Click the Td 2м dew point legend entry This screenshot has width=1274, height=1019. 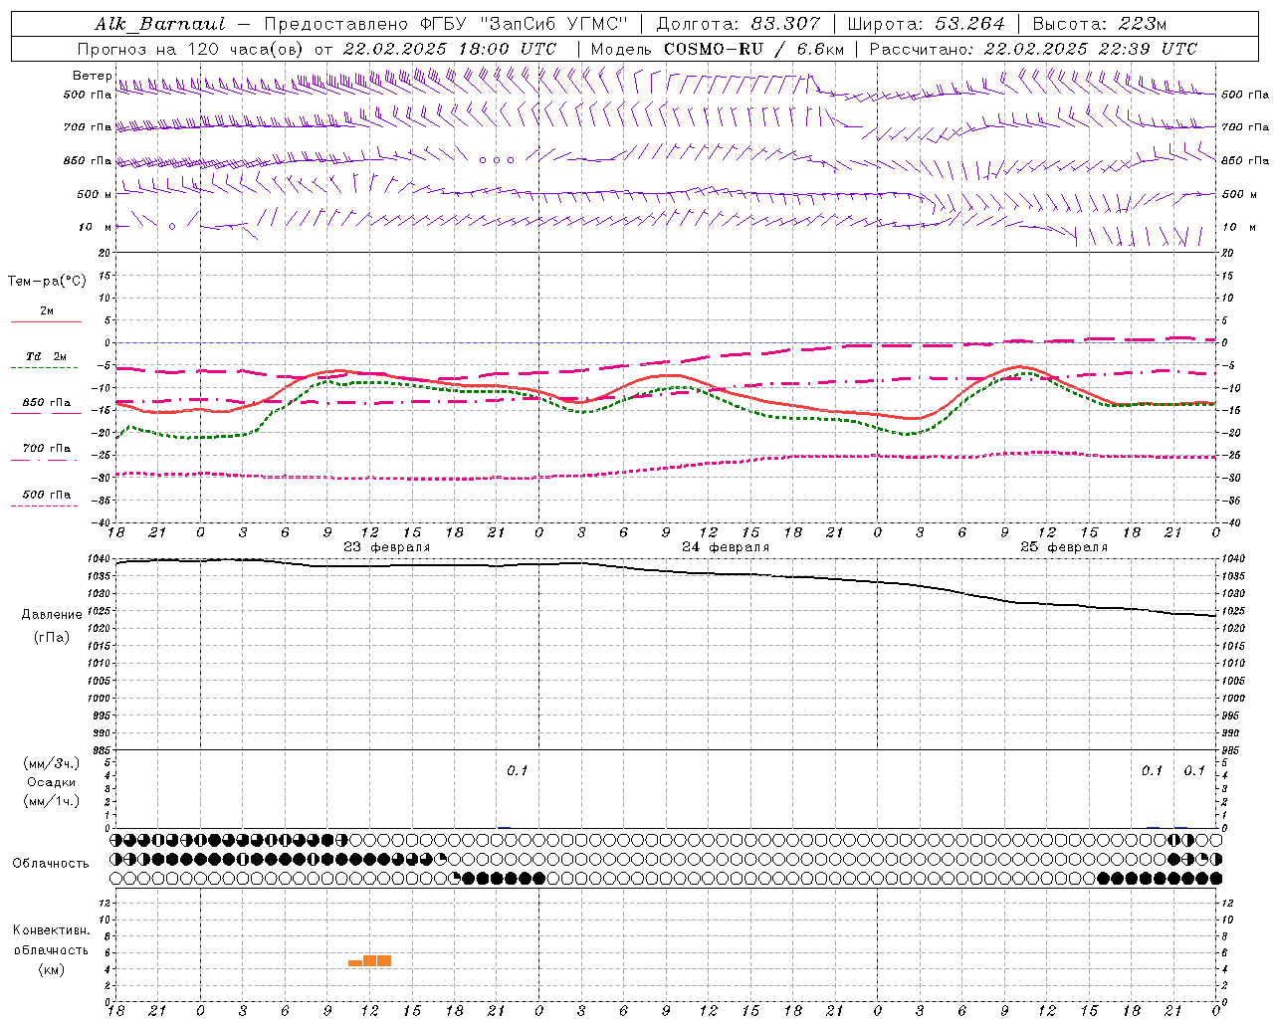pyautogui.click(x=46, y=356)
